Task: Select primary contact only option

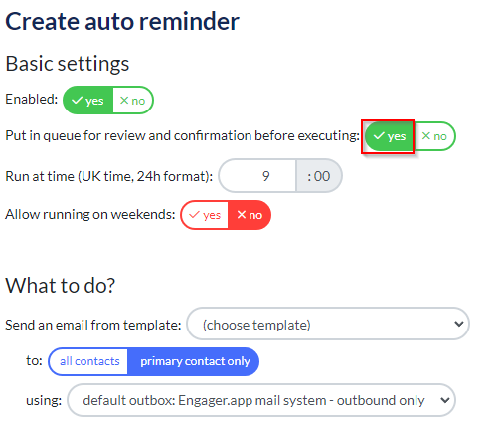Action: click(195, 361)
